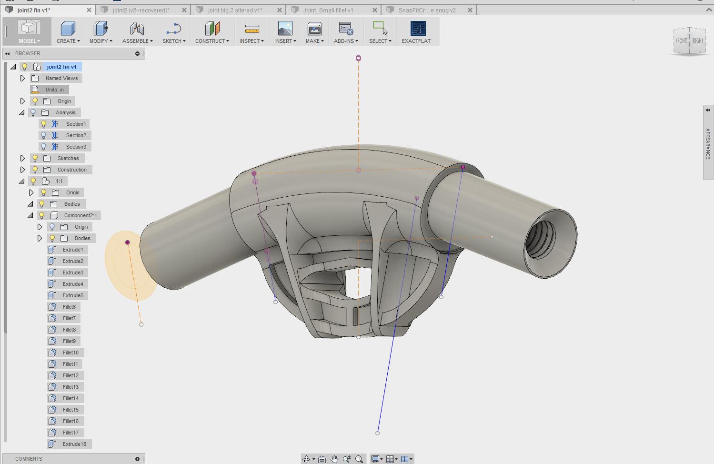This screenshot has width=714, height=464.
Task: Expand the Construction folder
Action: (x=22, y=170)
